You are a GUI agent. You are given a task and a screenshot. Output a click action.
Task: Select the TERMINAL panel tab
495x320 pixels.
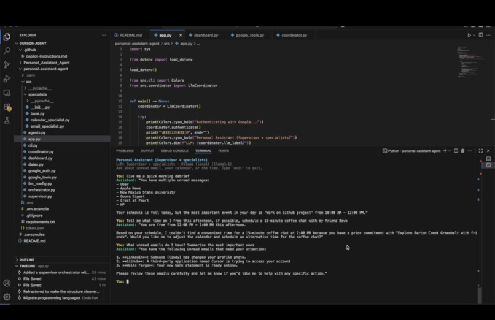click(x=203, y=151)
